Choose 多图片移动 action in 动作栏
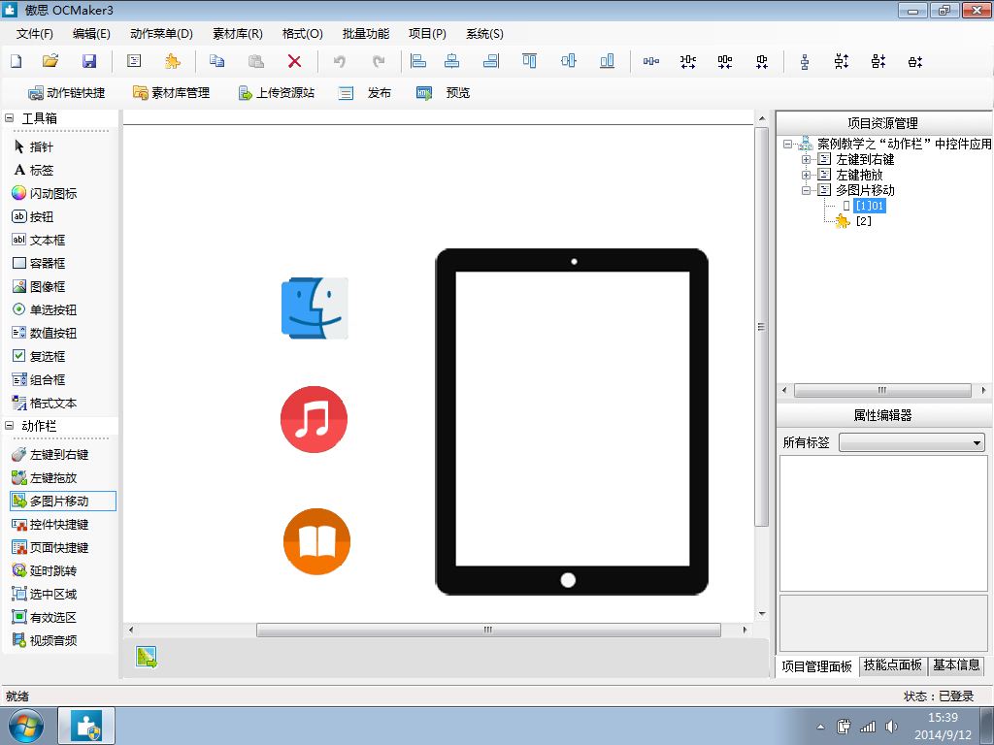Image resolution: width=994 pixels, height=745 pixels. [x=63, y=502]
